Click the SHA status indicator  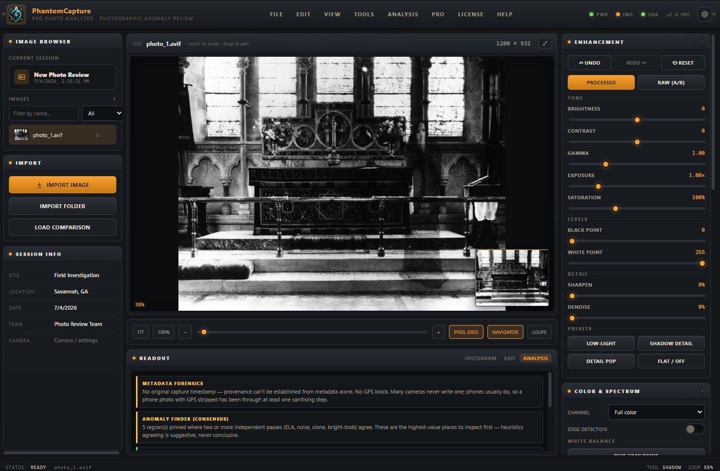pos(650,14)
